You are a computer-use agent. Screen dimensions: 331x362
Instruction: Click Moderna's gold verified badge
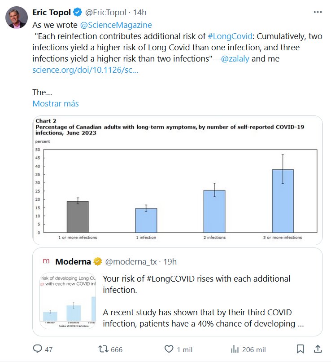(x=98, y=261)
